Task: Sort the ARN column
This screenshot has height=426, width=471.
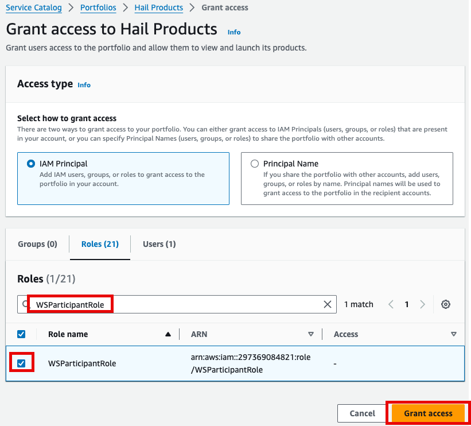Action: [311, 334]
